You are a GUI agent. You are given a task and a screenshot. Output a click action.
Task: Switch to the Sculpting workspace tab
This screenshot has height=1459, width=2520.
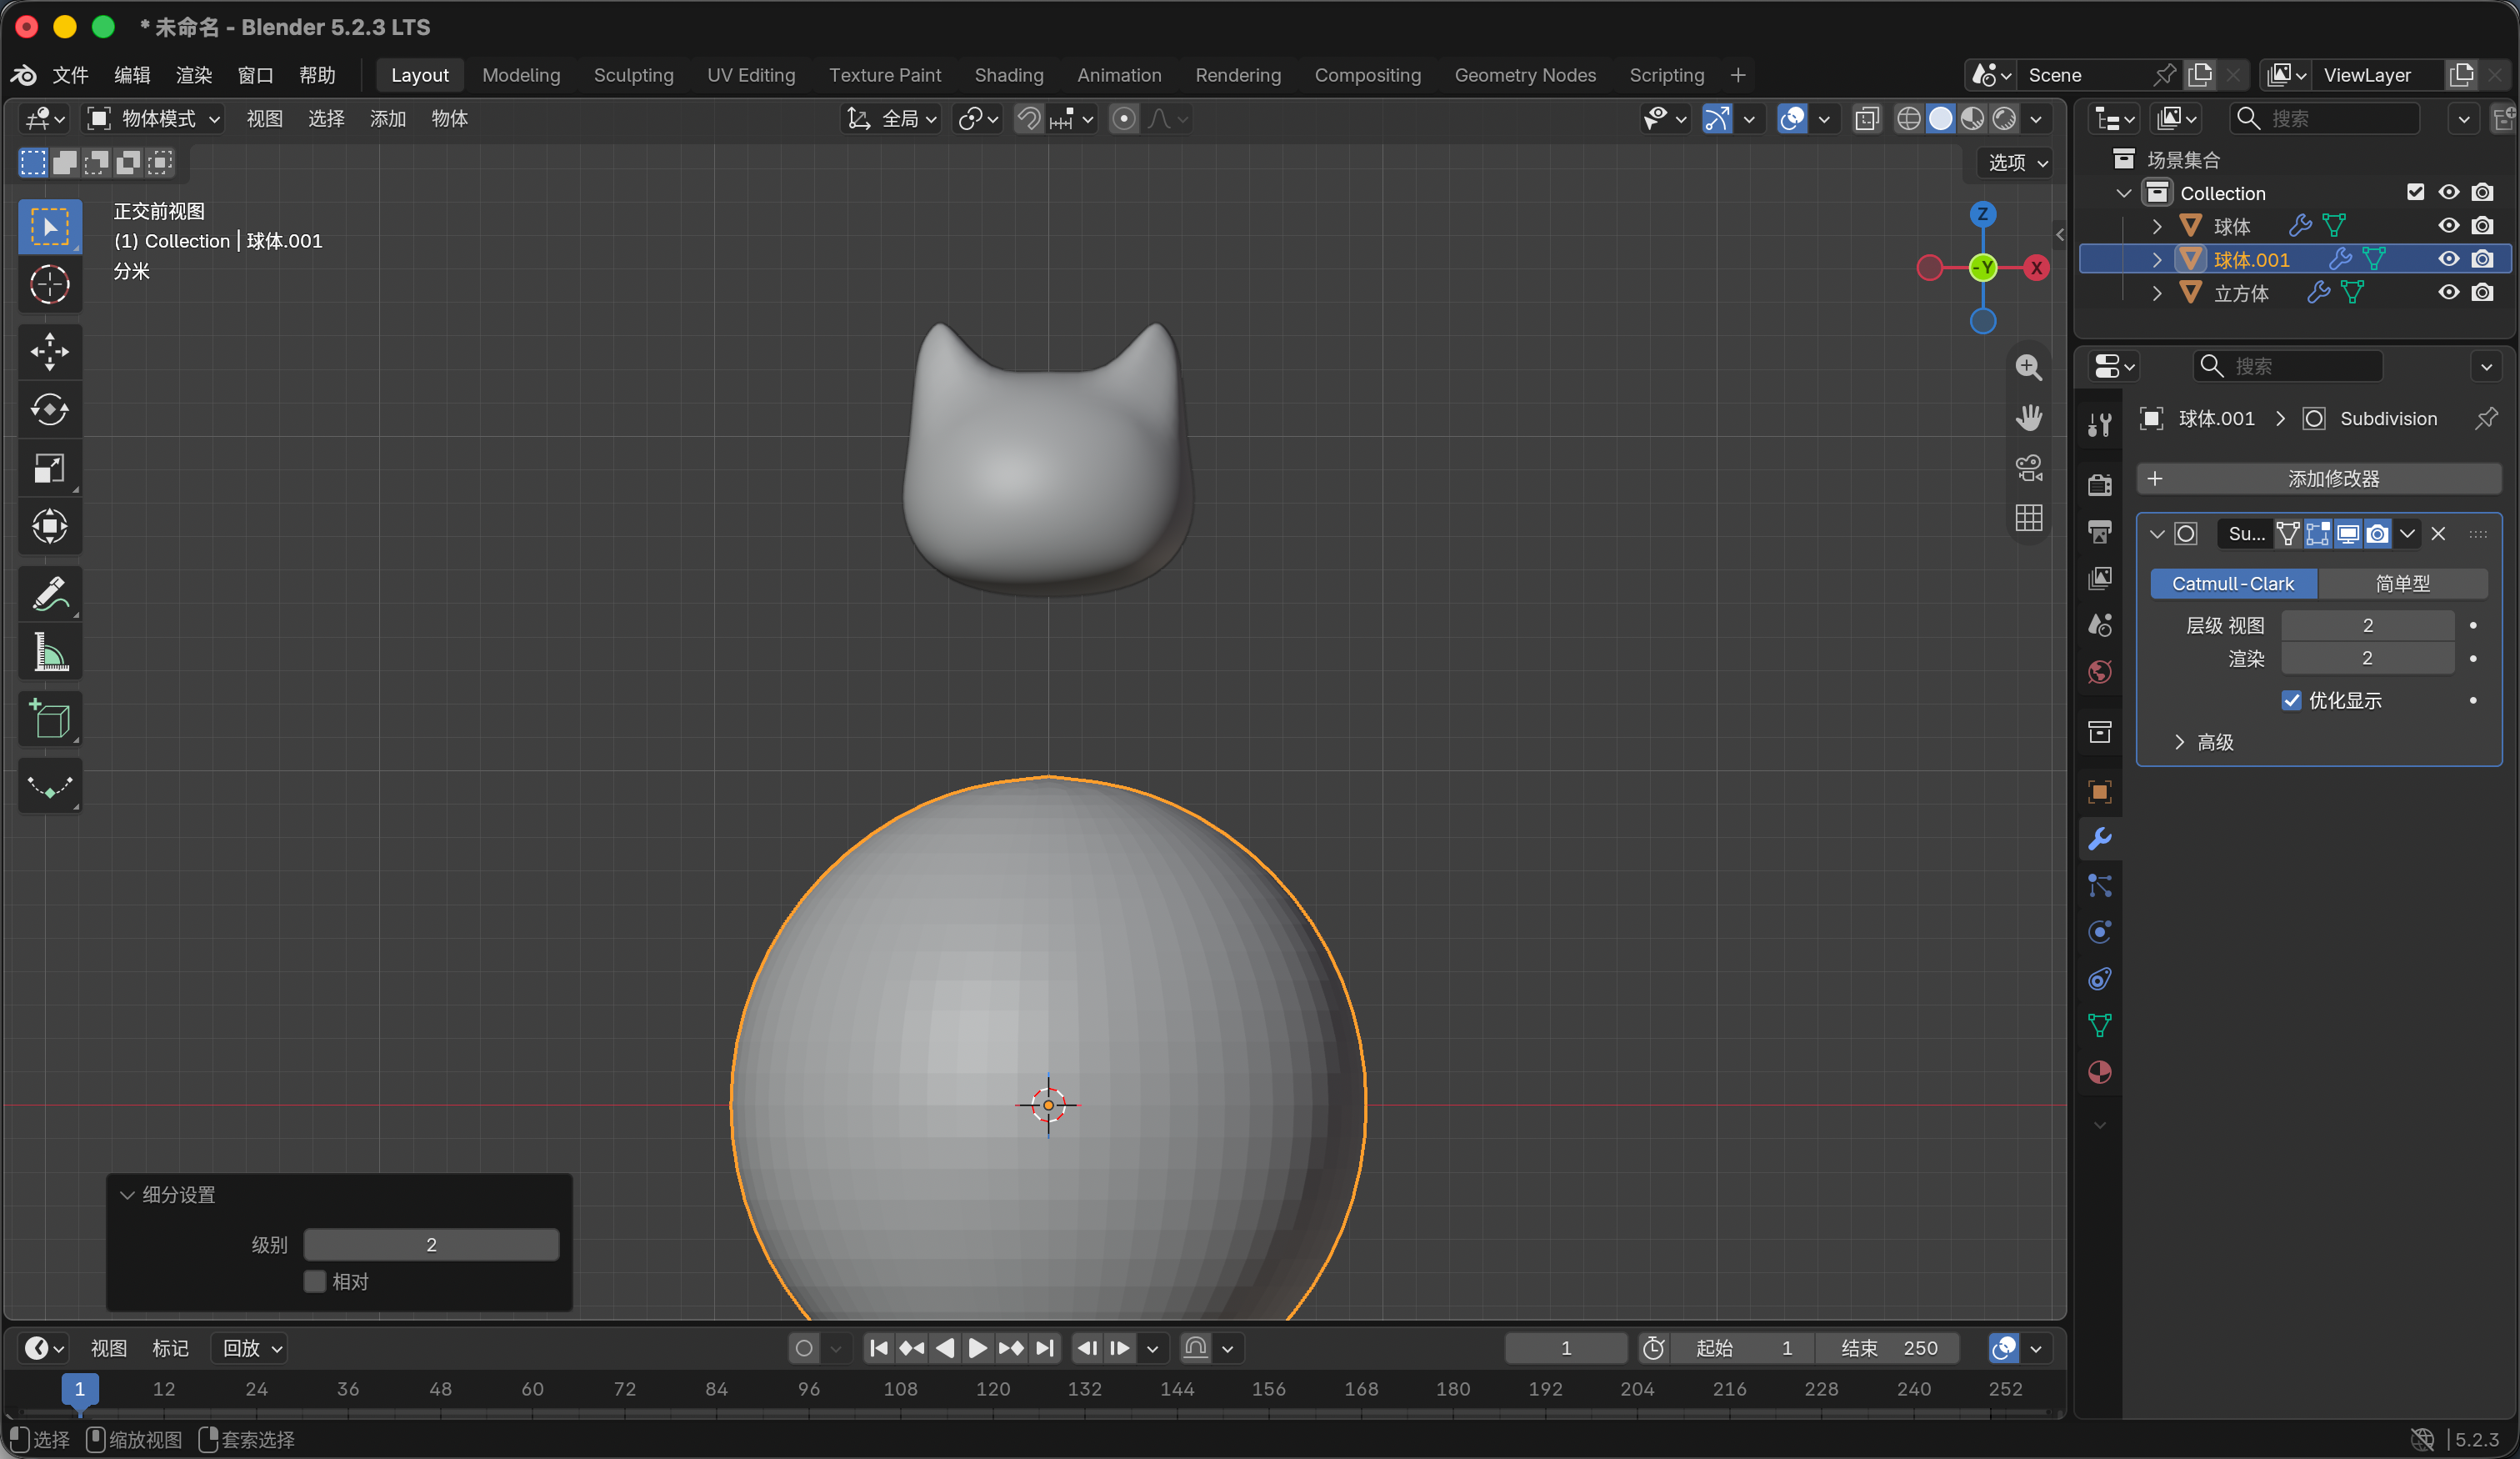click(633, 75)
